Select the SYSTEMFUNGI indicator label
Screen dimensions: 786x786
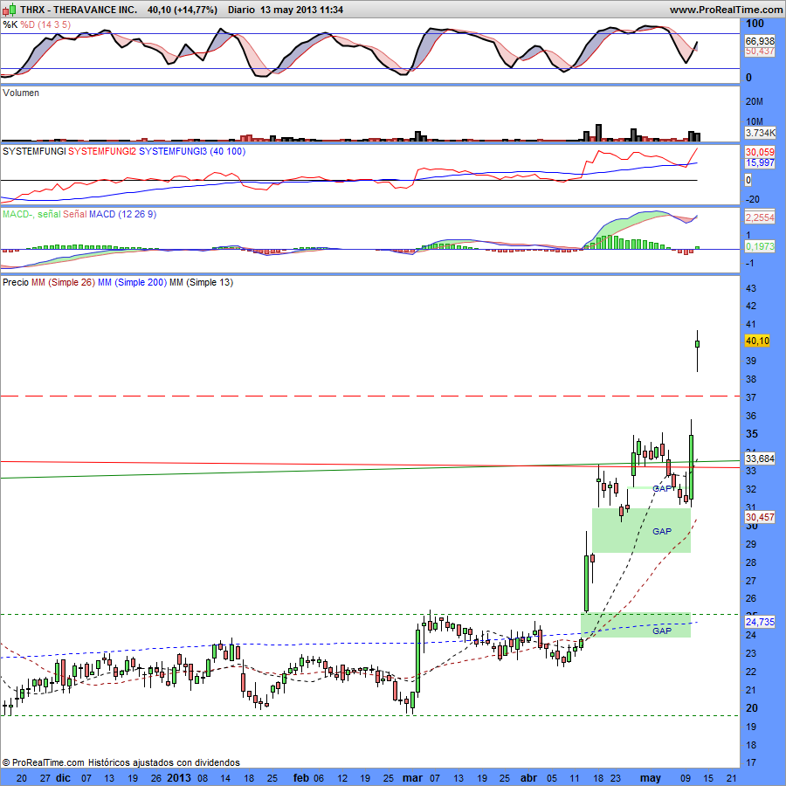(34, 151)
